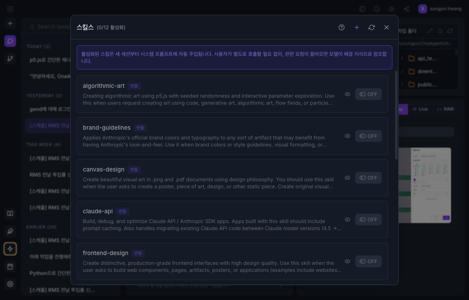The height and width of the screenshot is (300, 469).
Task: Open the book library icon in sidebar
Action: point(10,214)
